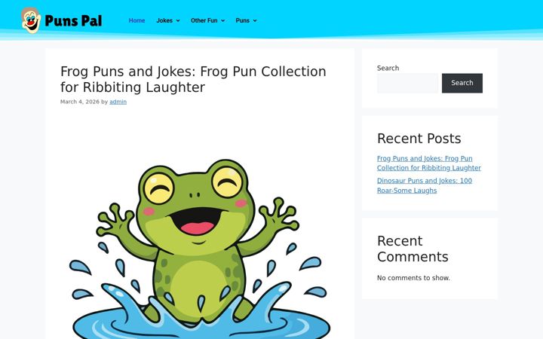543x339 pixels.
Task: Open the Dinosaur Puns and Jokes link
Action: pyautogui.click(x=425, y=185)
